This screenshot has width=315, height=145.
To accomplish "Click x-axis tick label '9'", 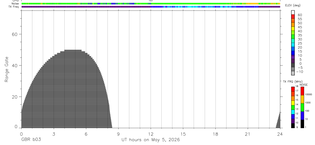I will 118,134.
